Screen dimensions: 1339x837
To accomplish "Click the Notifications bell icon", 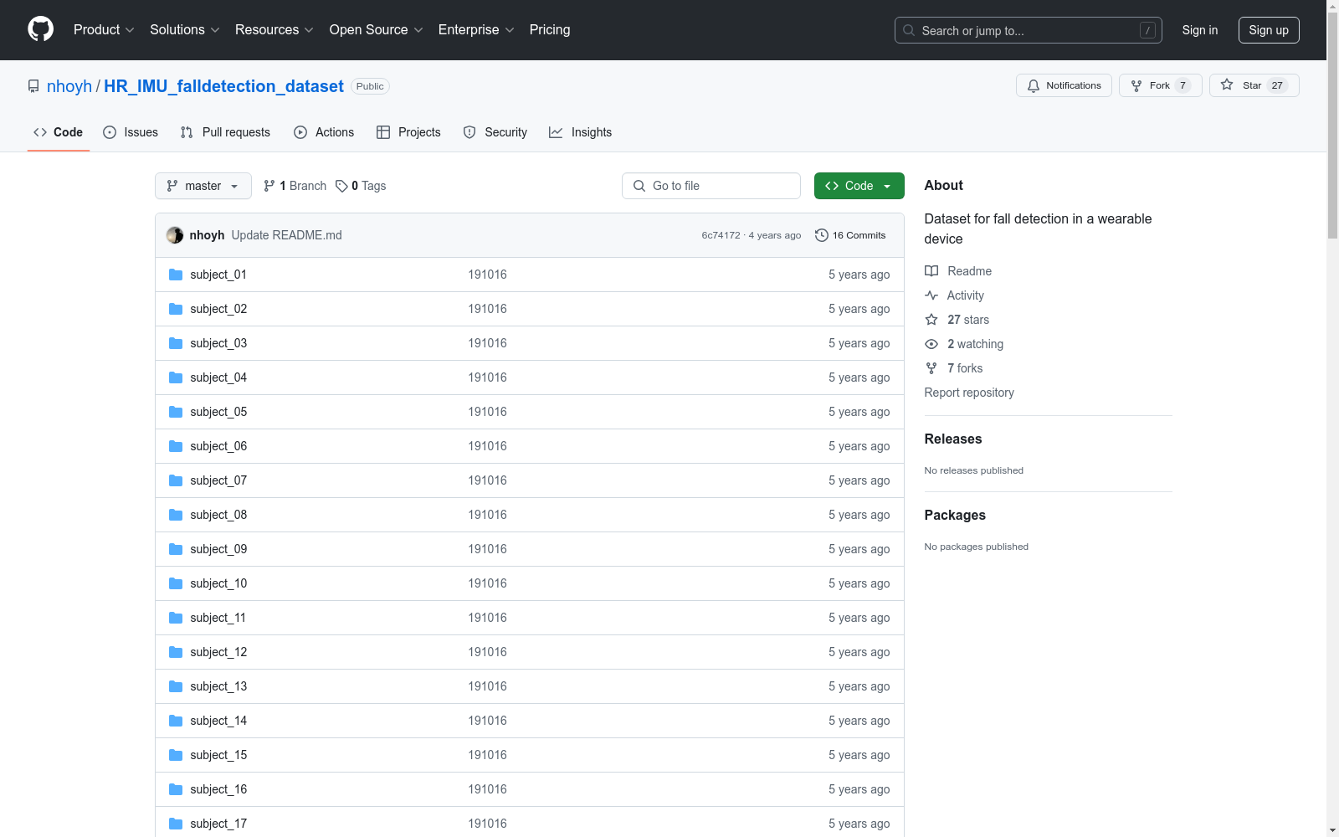I will 1034,85.
